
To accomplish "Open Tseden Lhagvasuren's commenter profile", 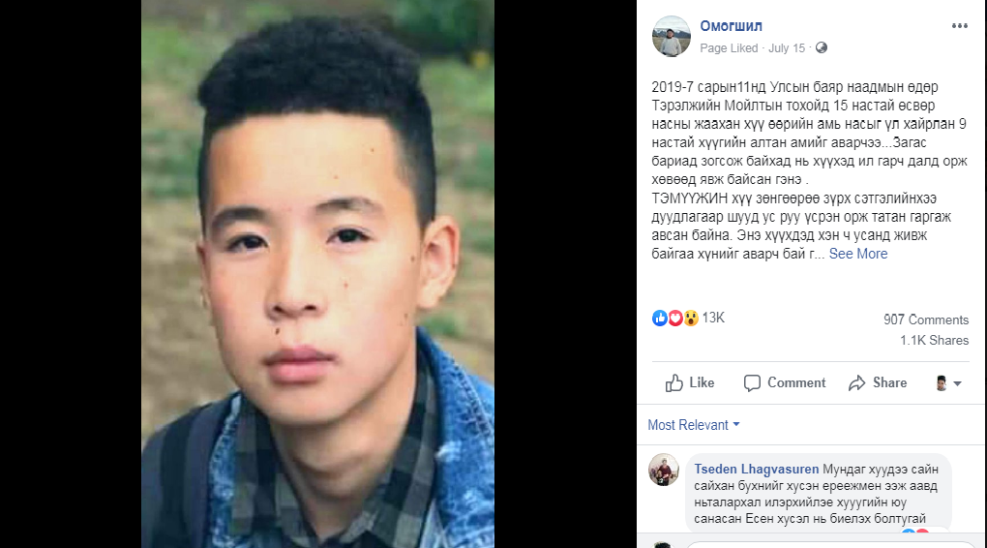I will coord(756,470).
